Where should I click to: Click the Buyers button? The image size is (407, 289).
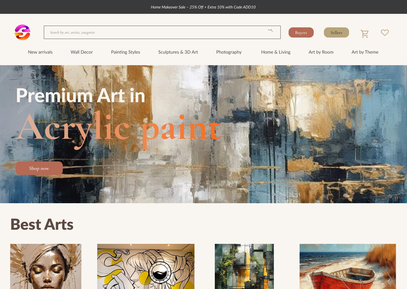coord(301,32)
